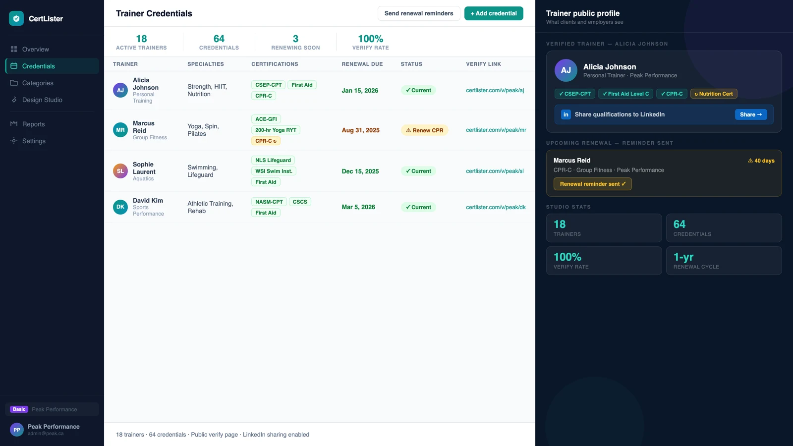Open Marcus Reid's certlister verify link
The height and width of the screenshot is (446, 793).
(x=496, y=130)
